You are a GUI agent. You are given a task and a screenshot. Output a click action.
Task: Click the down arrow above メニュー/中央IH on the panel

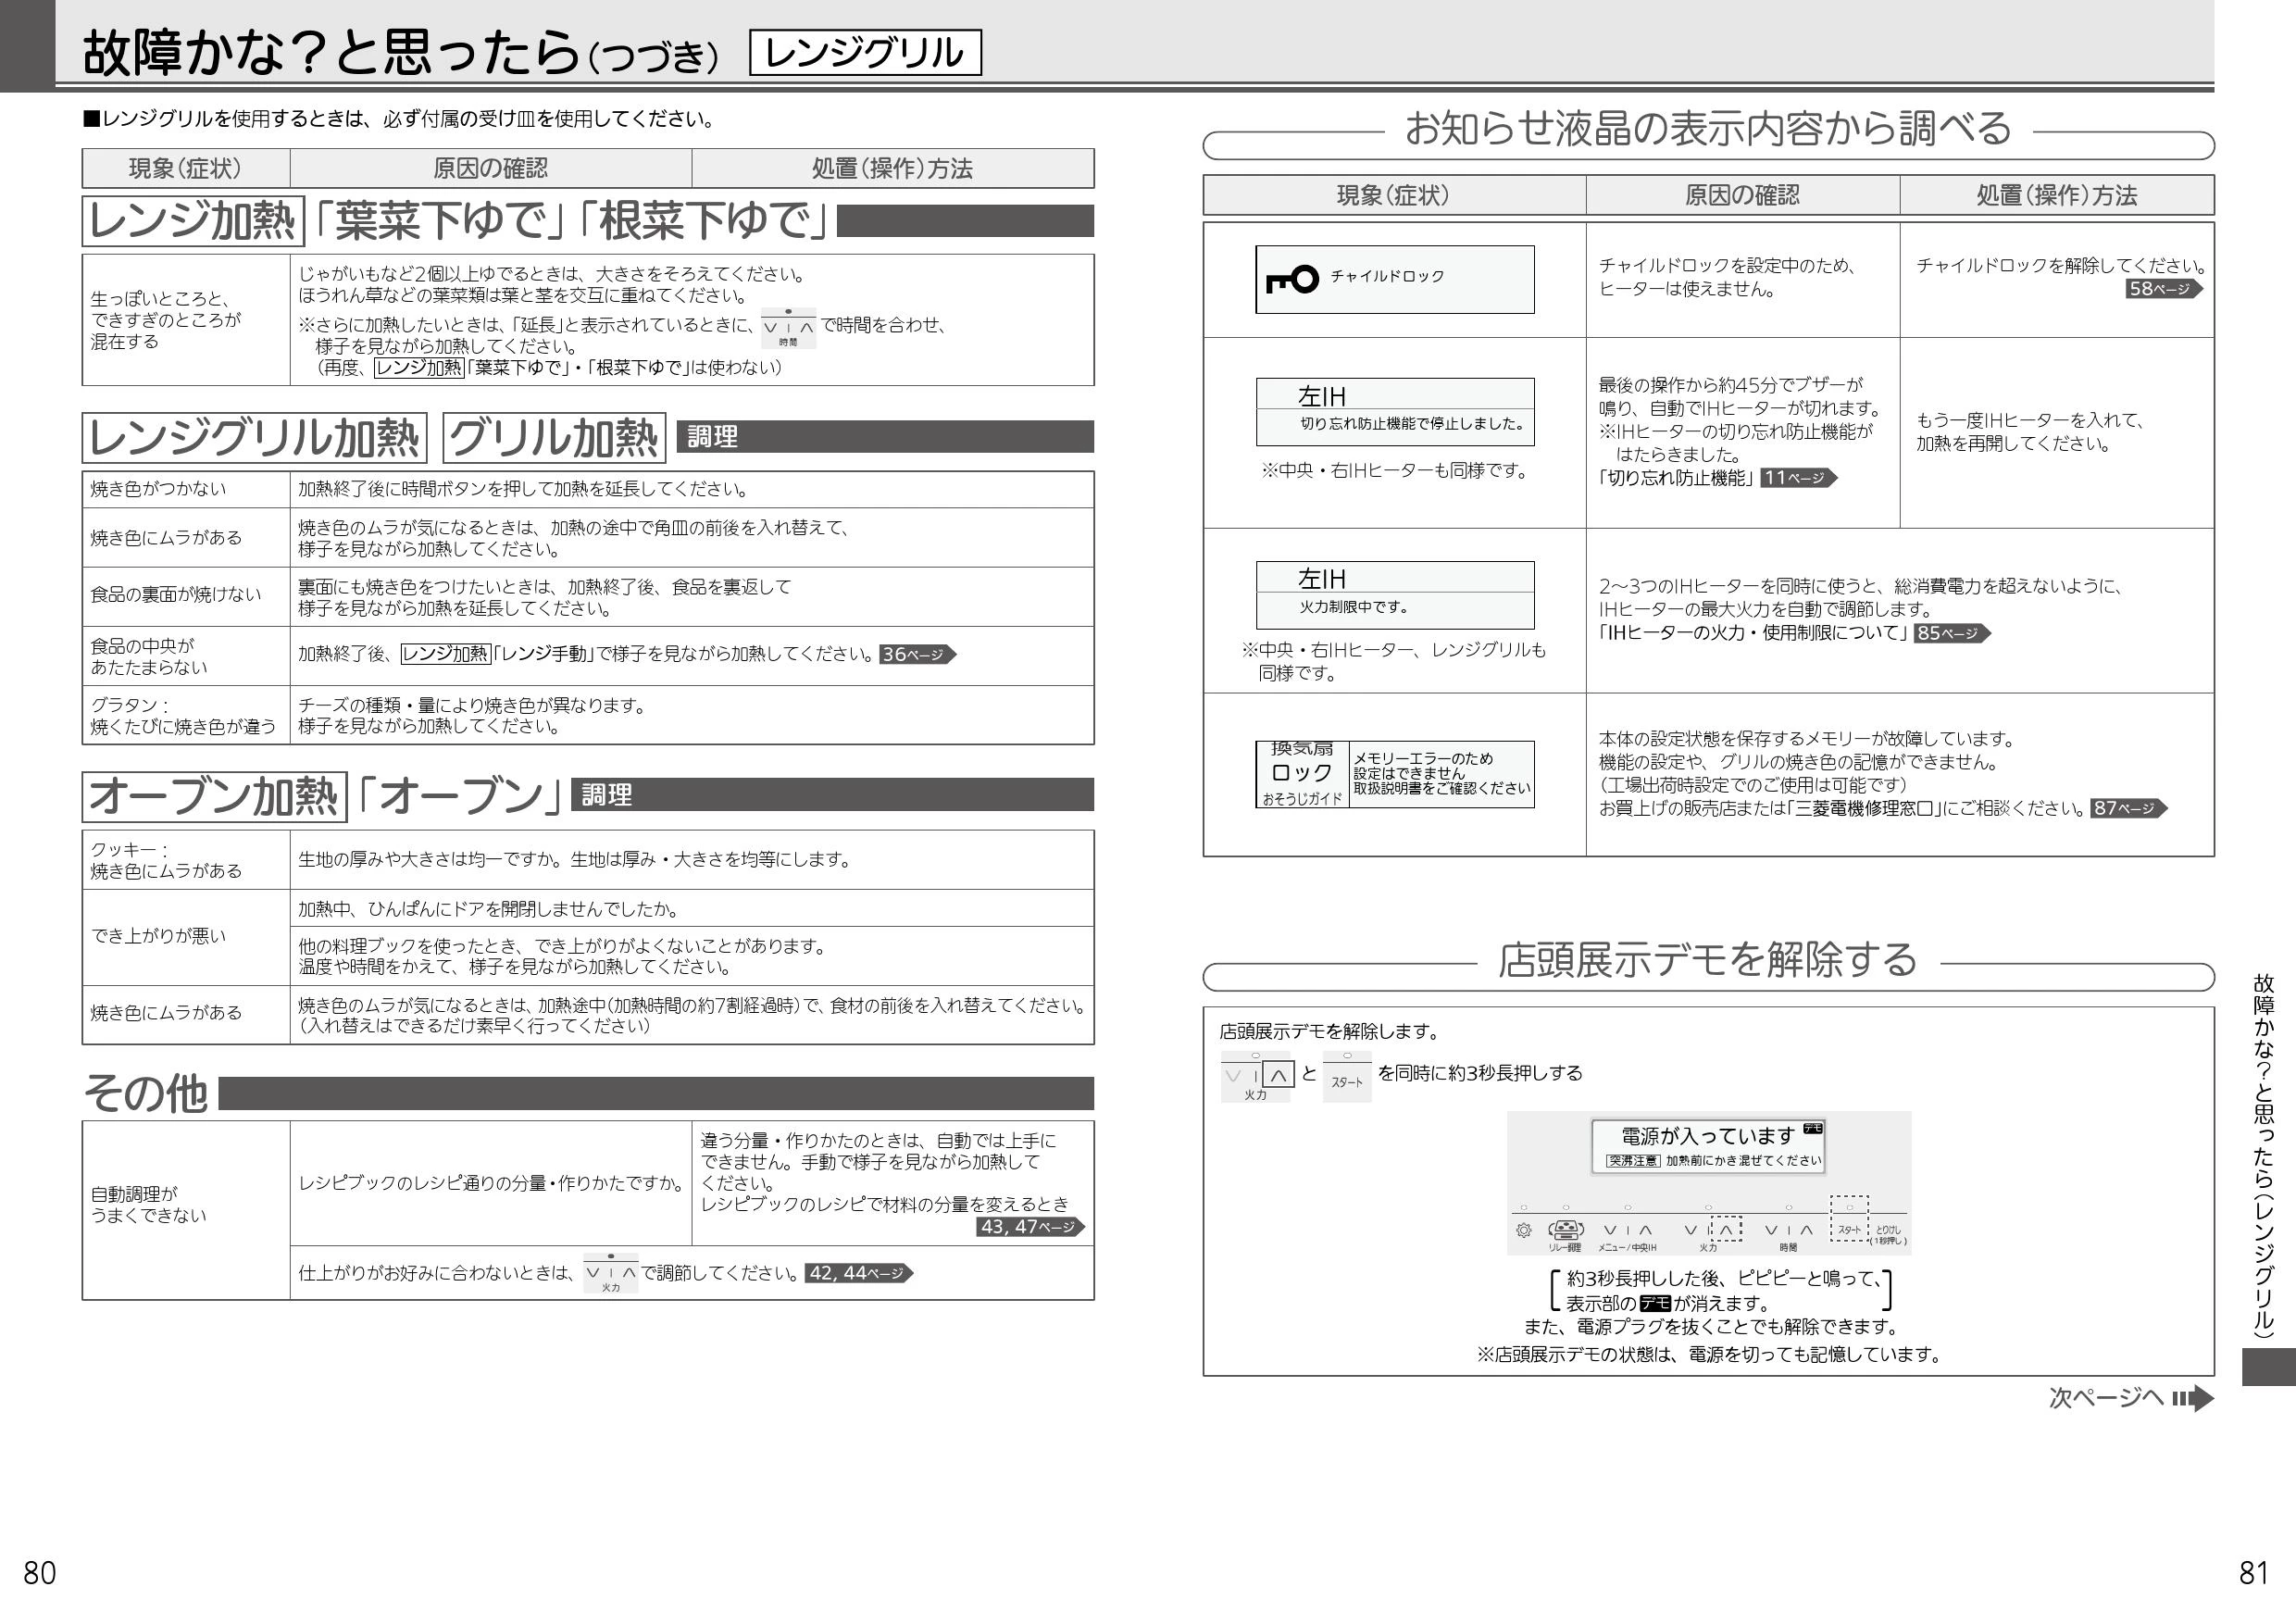1610,1230
